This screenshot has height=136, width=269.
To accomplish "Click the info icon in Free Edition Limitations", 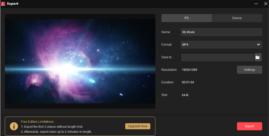I will (x=14, y=126).
